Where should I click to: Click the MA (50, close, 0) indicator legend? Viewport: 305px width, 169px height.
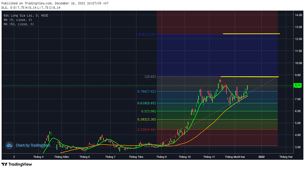(19, 24)
